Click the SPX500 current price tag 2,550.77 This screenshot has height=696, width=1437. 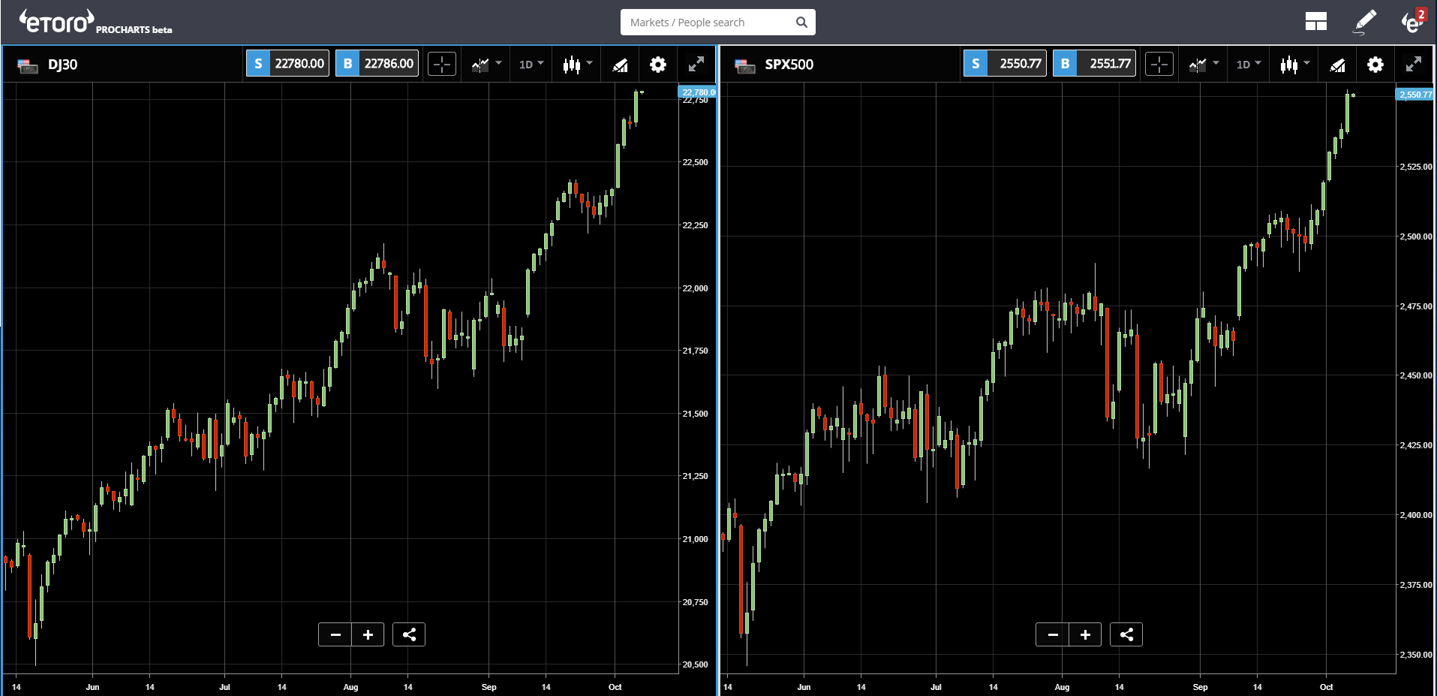point(1415,95)
